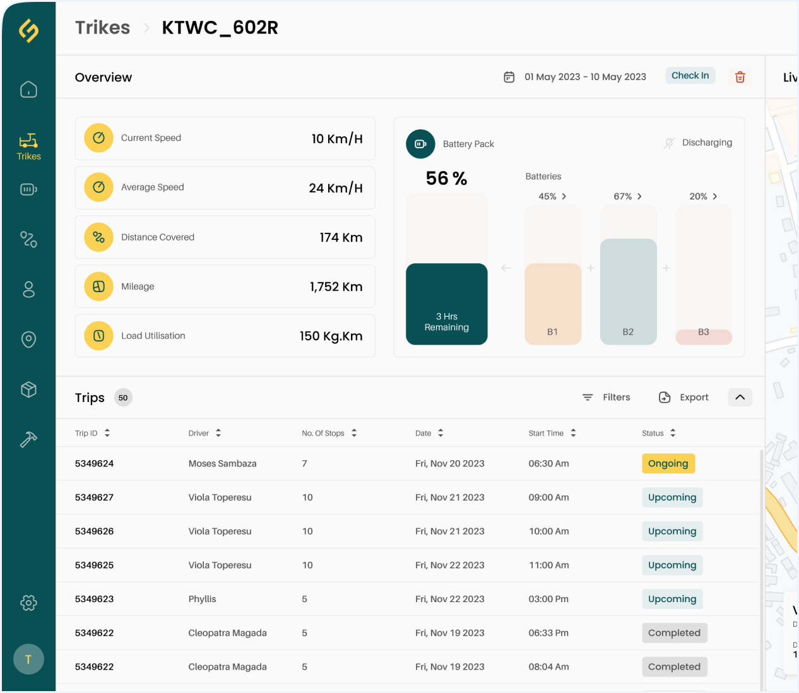This screenshot has height=693, width=799.
Task: Sort trips by Trip ID column
Action: click(x=107, y=433)
